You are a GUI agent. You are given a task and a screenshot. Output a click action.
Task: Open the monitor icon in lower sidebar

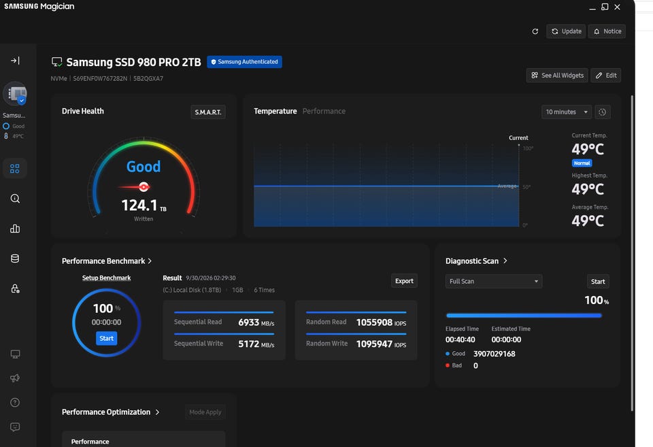(15, 354)
